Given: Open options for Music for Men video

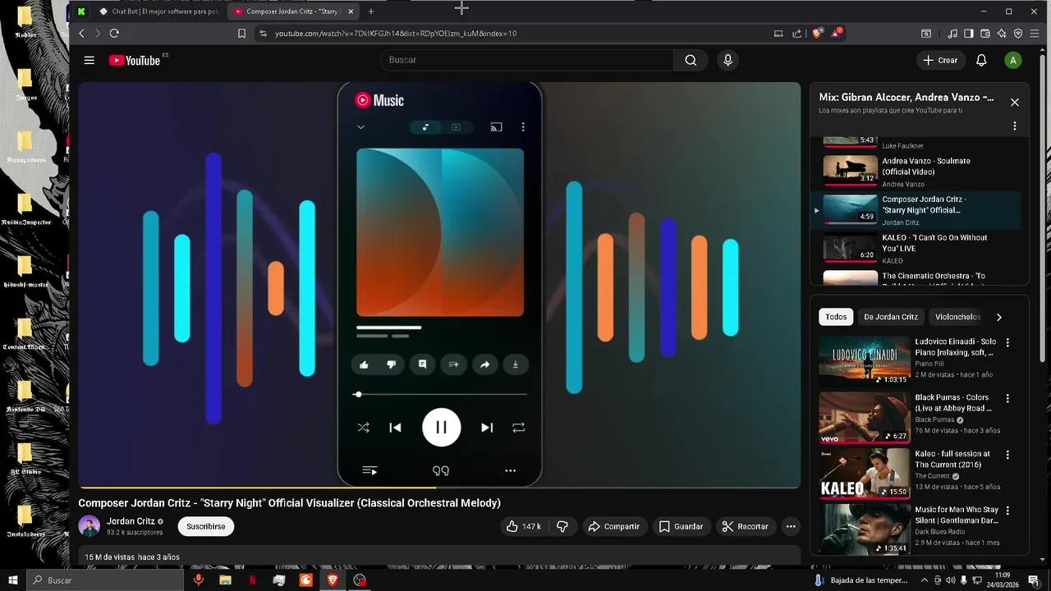Looking at the screenshot, I should [x=1007, y=510].
